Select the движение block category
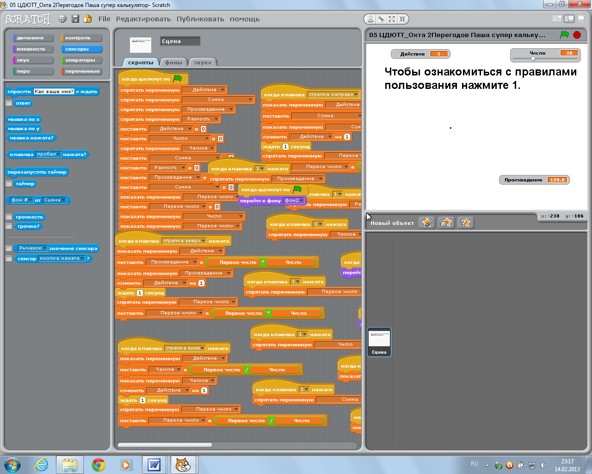592x474 pixels. pyautogui.click(x=33, y=38)
